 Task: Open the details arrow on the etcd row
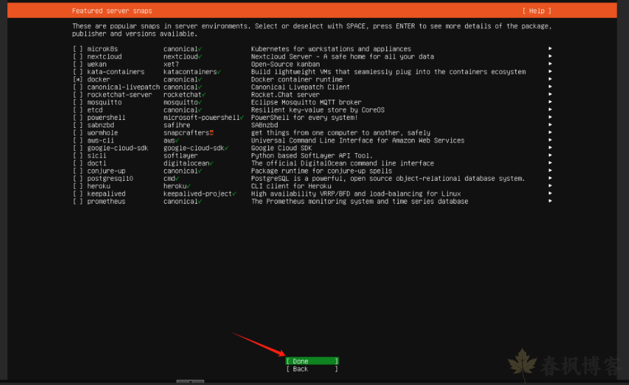(x=550, y=110)
